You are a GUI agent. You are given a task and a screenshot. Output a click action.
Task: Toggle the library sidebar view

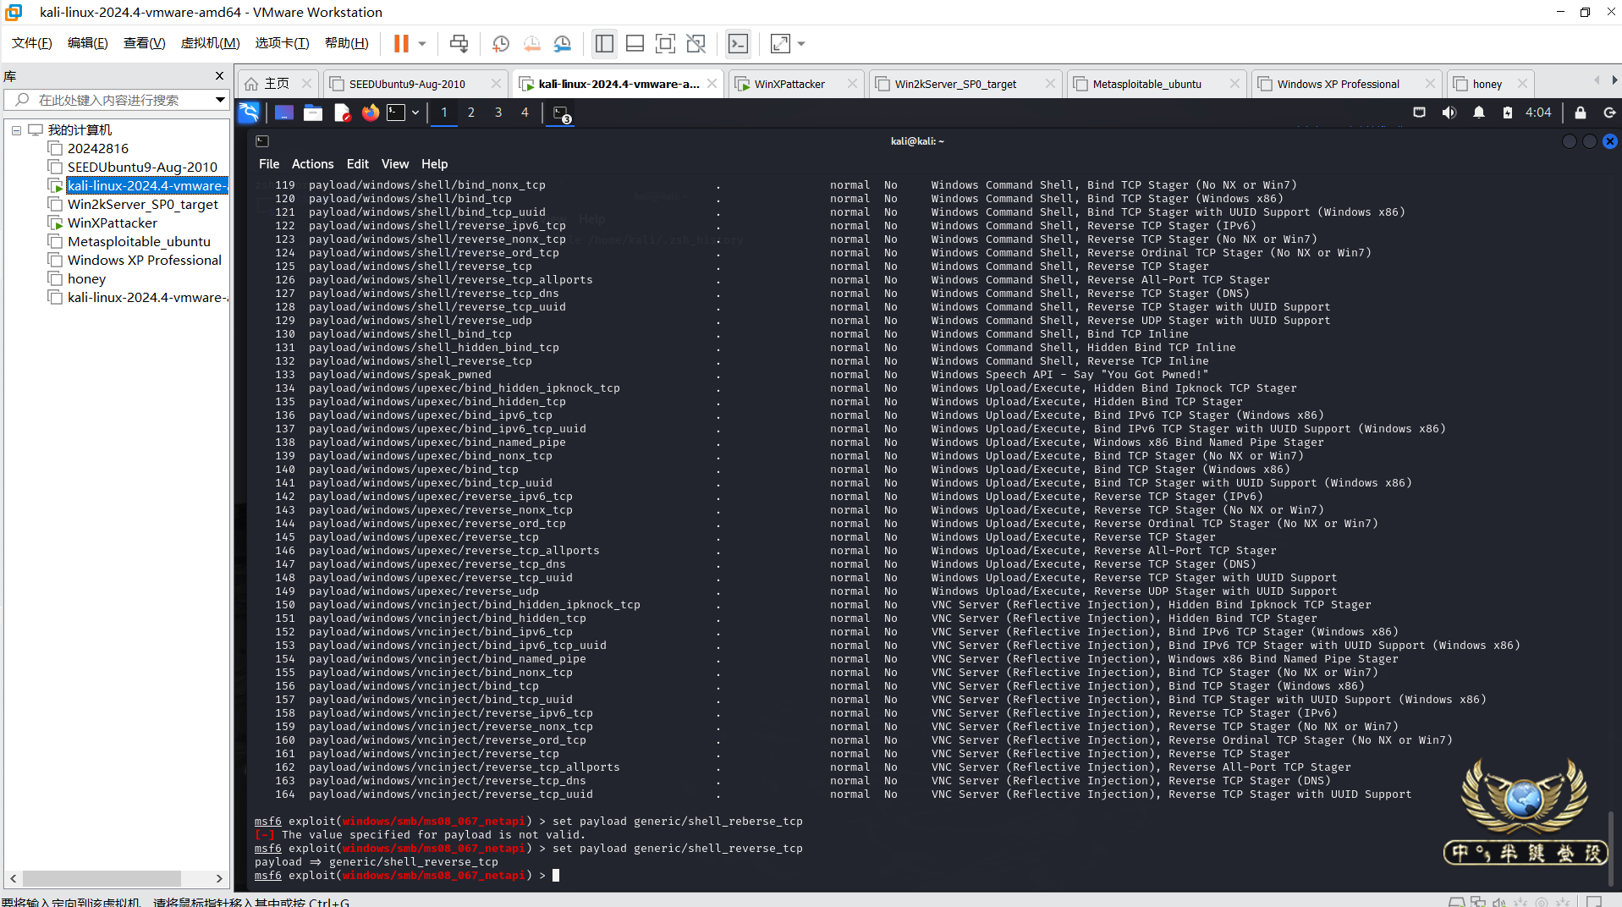(604, 43)
